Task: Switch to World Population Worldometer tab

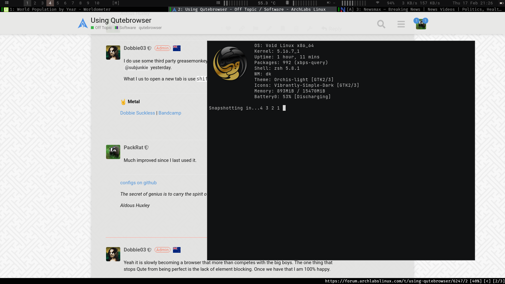Action: 84,9
